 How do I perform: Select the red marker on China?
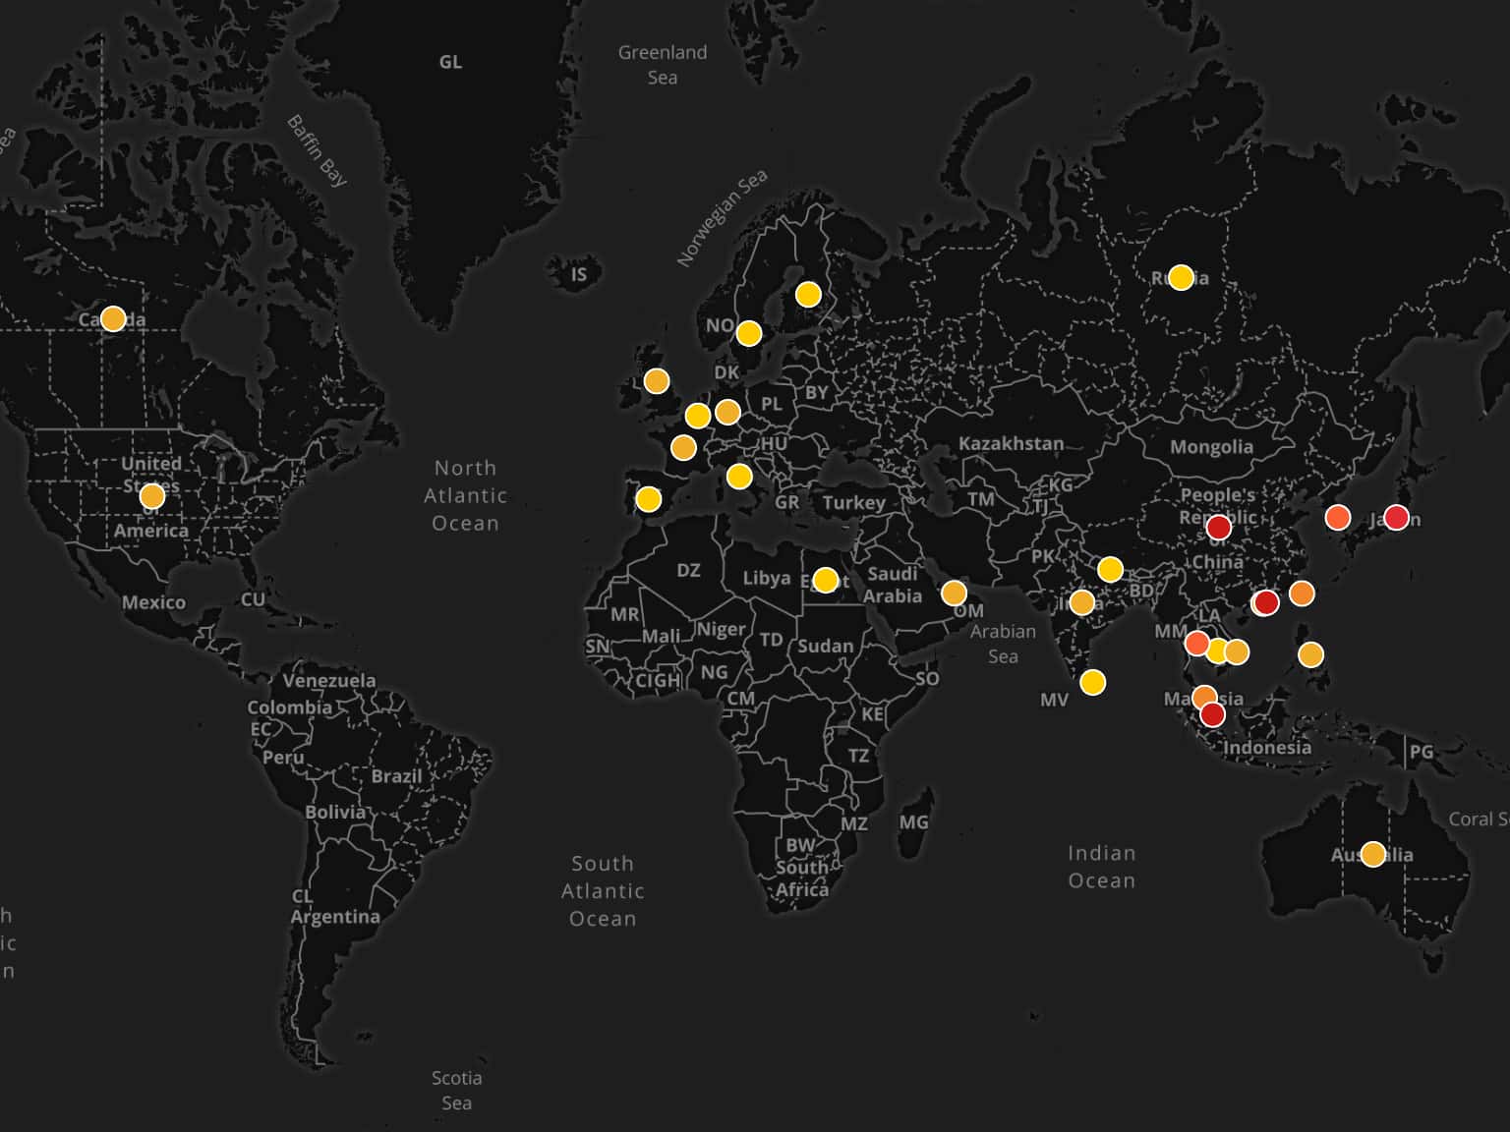tap(1219, 527)
